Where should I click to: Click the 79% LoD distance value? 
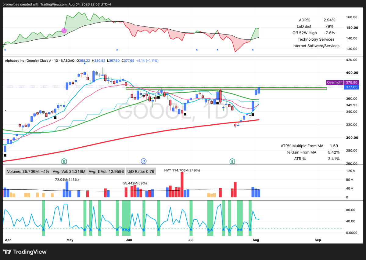329,26
